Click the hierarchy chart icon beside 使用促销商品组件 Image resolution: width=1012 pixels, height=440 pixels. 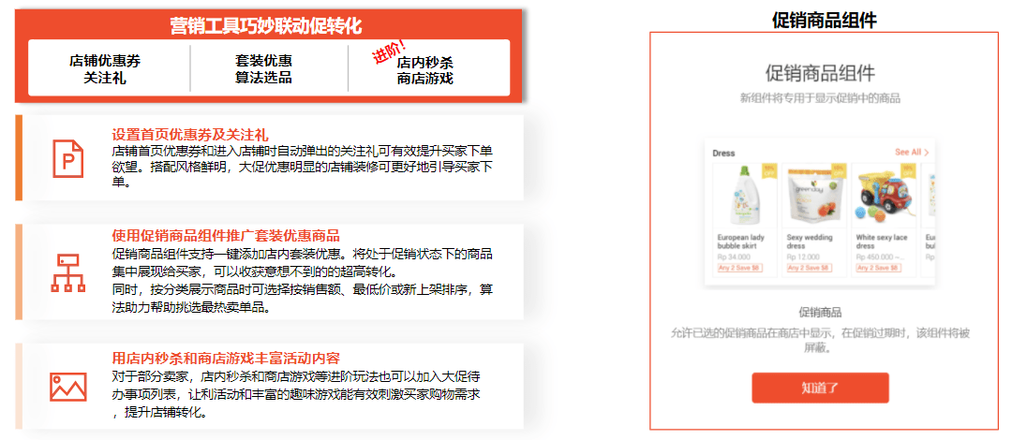(x=67, y=273)
